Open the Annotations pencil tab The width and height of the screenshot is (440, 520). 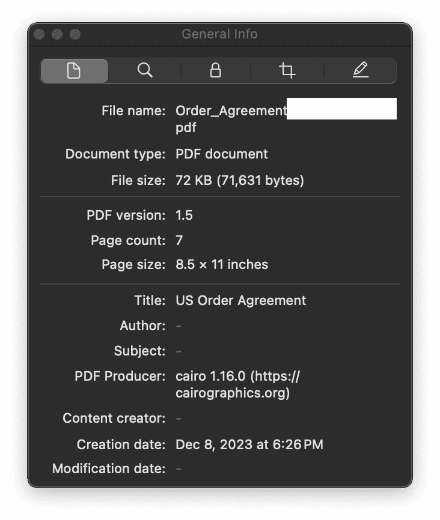coord(360,70)
